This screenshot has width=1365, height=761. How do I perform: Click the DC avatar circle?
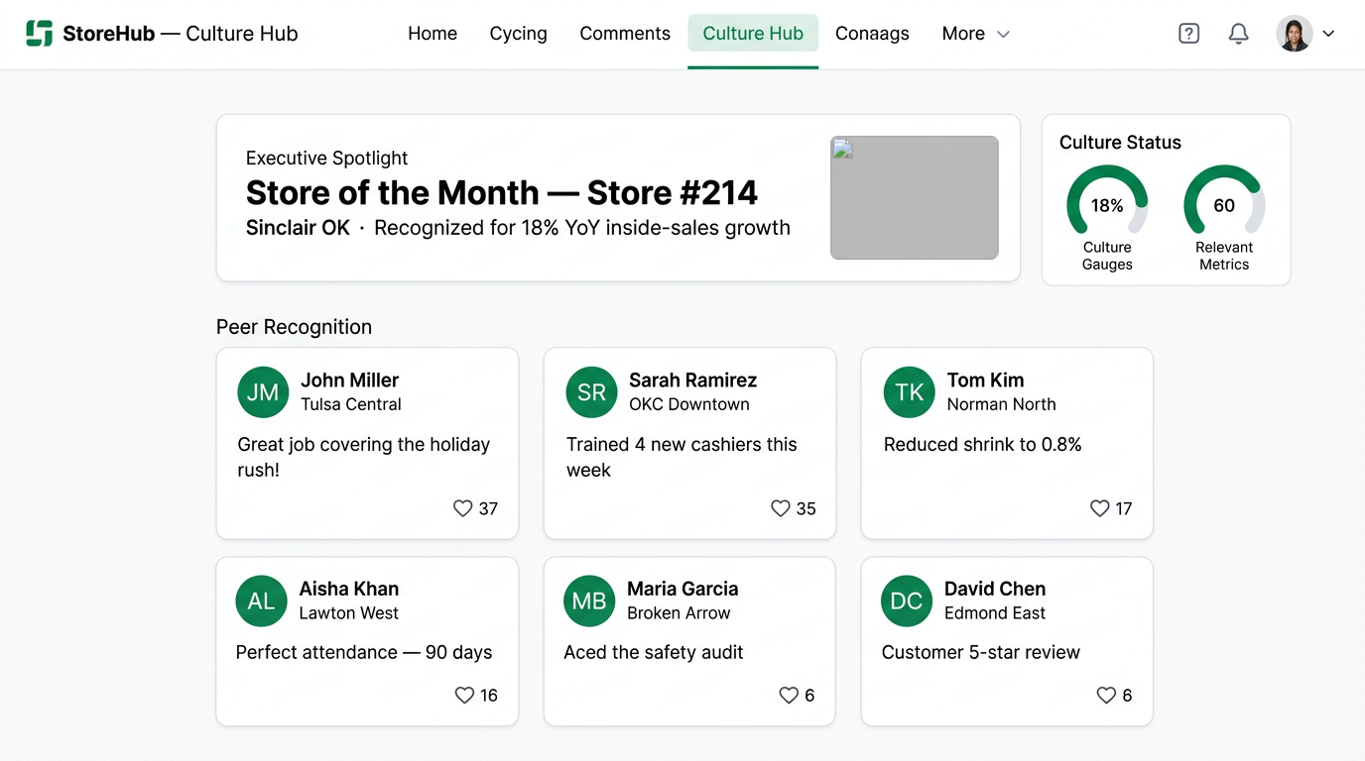click(907, 600)
